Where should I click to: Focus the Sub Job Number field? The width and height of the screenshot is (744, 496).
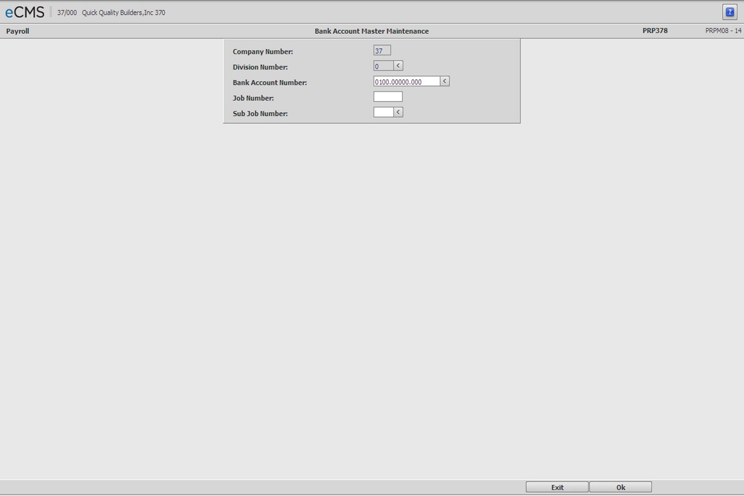click(384, 112)
